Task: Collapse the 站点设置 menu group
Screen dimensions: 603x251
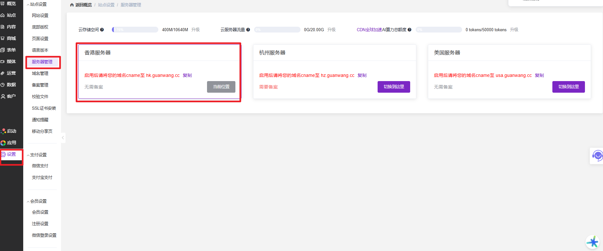Action: click(28, 5)
